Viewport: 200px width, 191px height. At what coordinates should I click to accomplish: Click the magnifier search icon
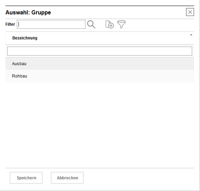(91, 24)
